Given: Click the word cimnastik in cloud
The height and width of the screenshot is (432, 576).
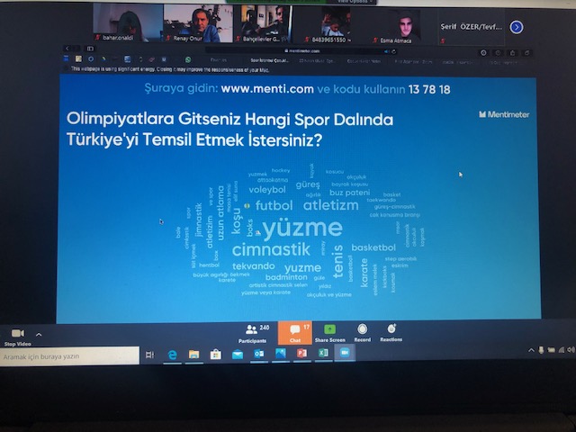Looking at the screenshot, I should tap(271, 250).
